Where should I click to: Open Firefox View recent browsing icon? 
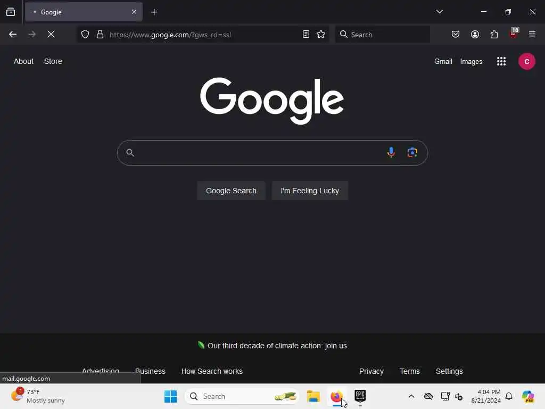[x=11, y=12]
